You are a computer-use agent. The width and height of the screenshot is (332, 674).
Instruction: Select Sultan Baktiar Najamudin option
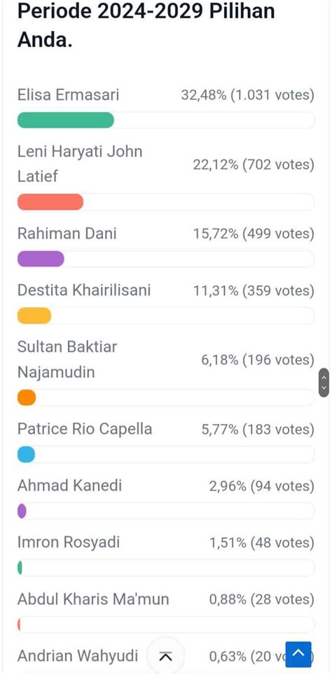[x=67, y=359]
